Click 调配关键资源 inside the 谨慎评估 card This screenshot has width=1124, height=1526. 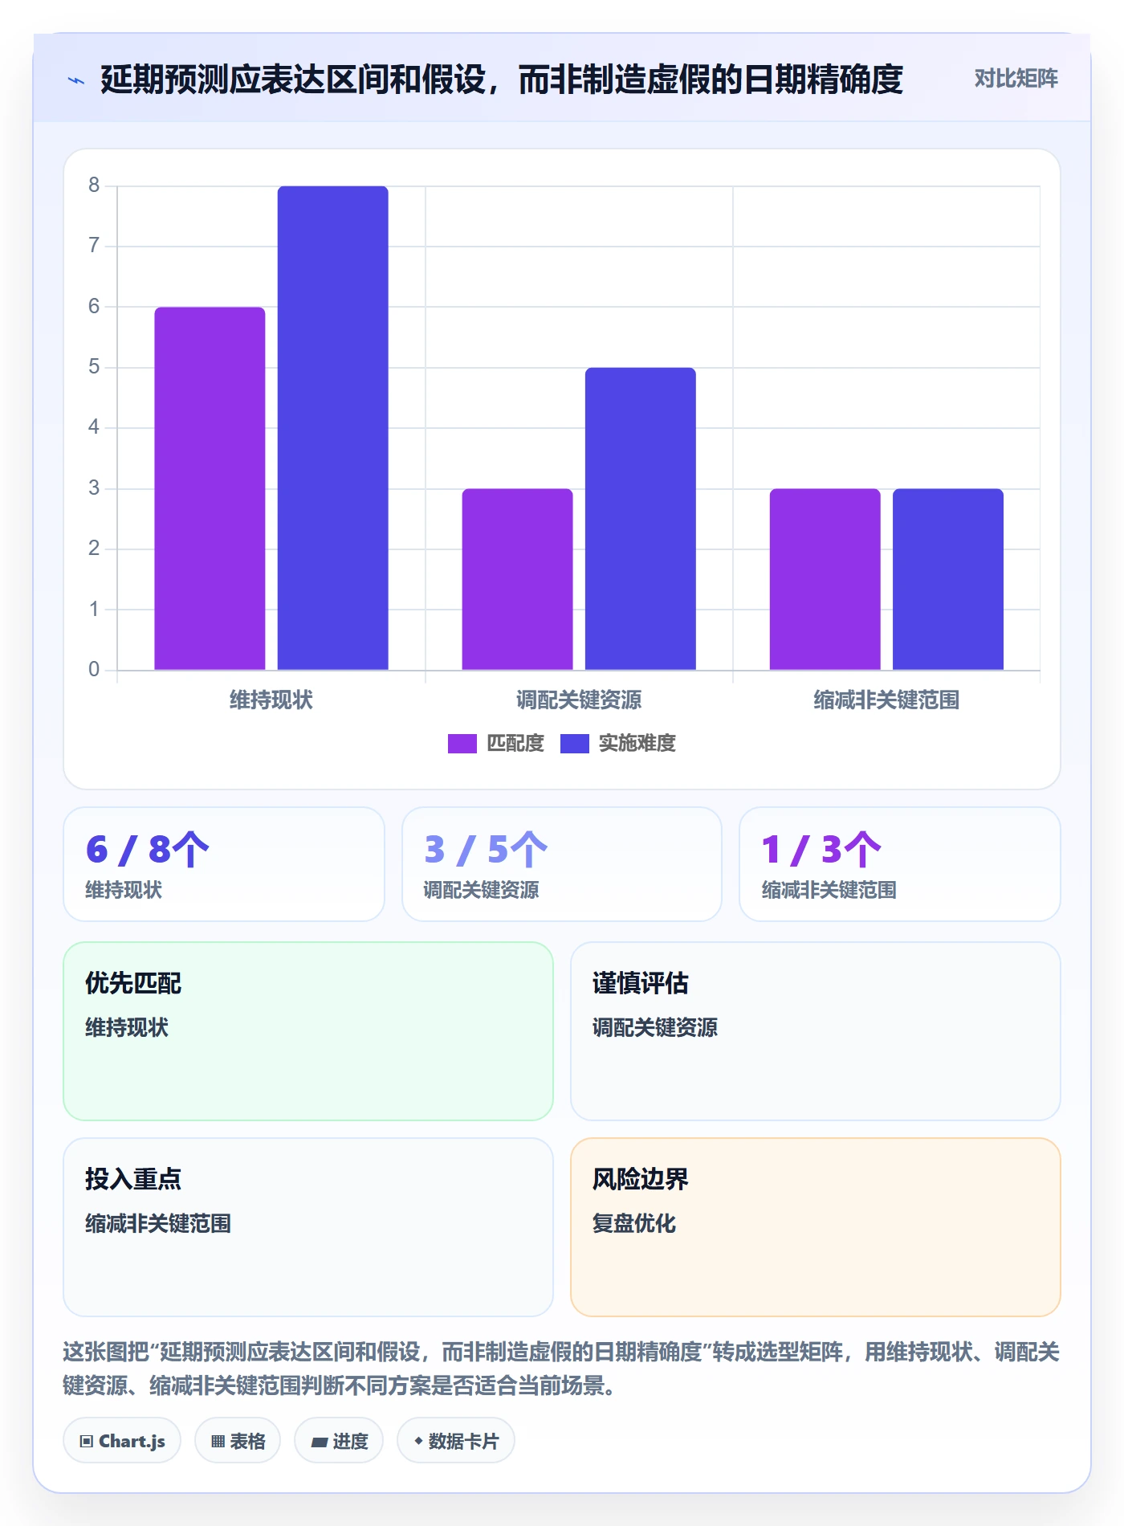655,1027
